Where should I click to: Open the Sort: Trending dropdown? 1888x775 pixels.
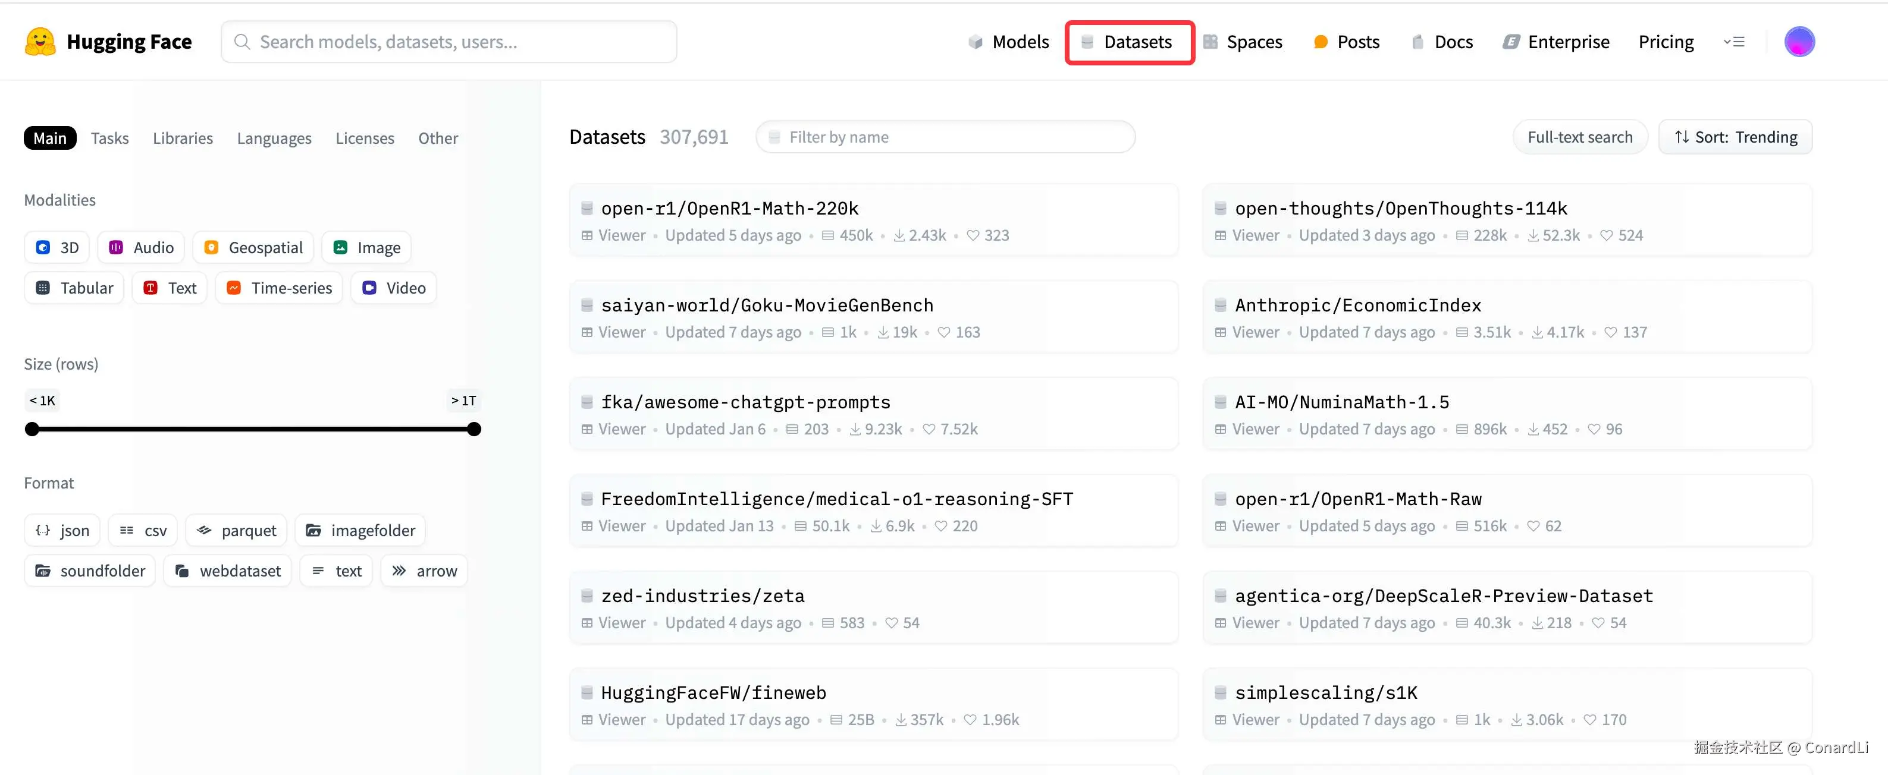[x=1735, y=136]
